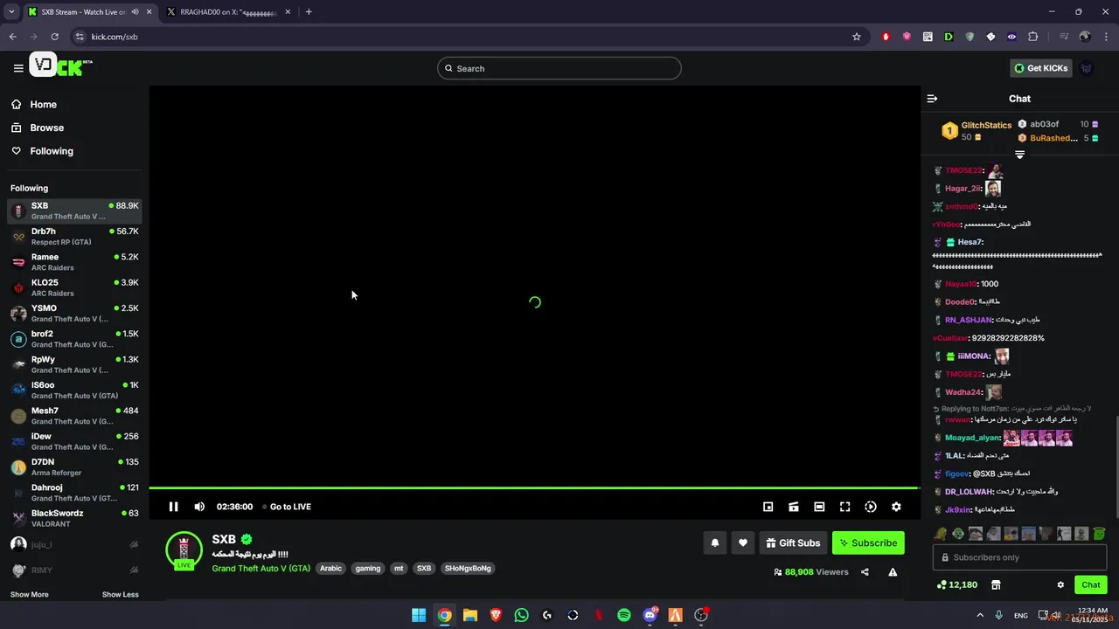This screenshot has height=629, width=1119.
Task: Click the red hand blocker extension icon
Action: (x=886, y=37)
